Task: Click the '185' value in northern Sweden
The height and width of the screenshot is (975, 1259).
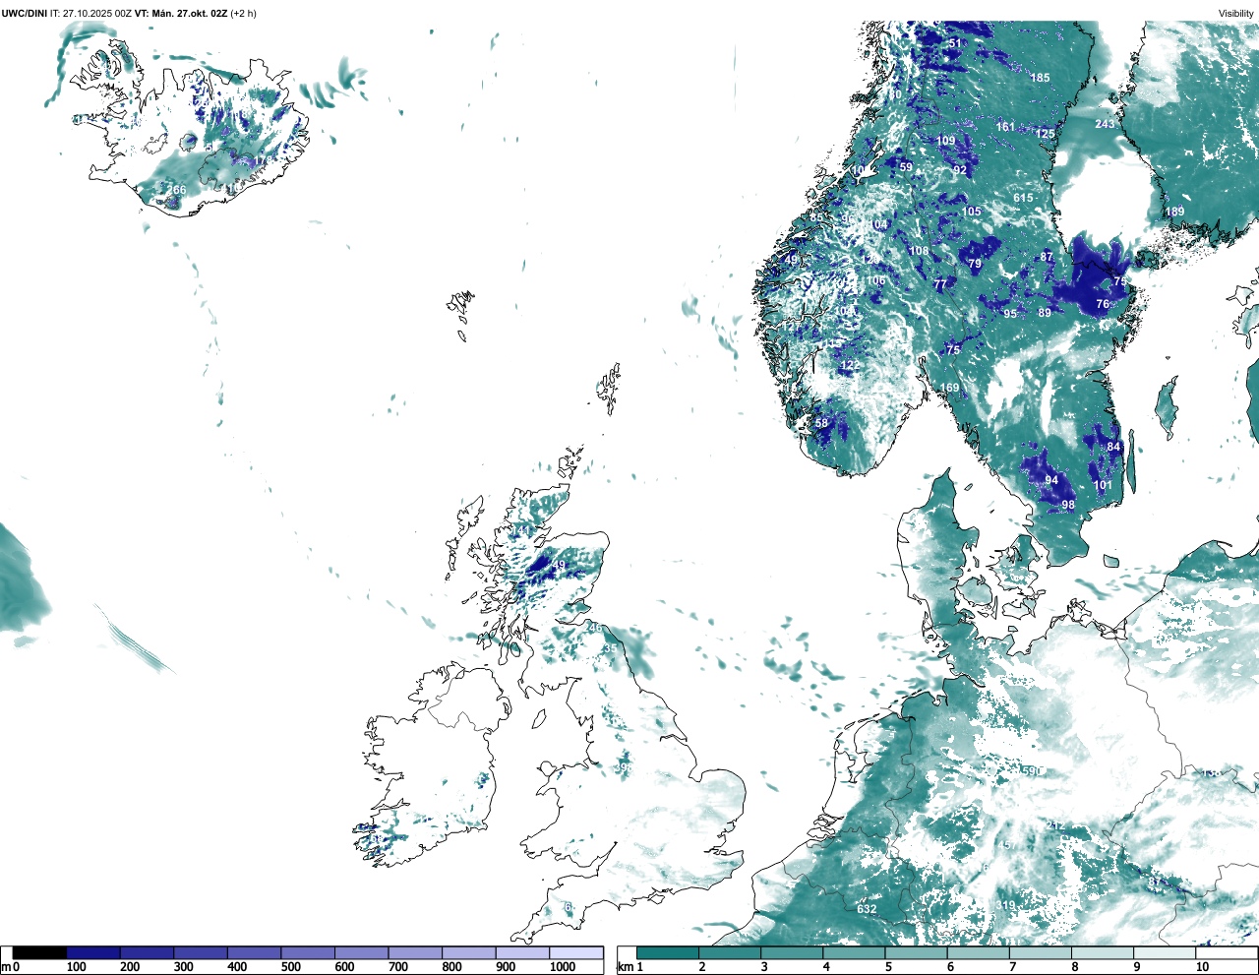Action: (1041, 78)
